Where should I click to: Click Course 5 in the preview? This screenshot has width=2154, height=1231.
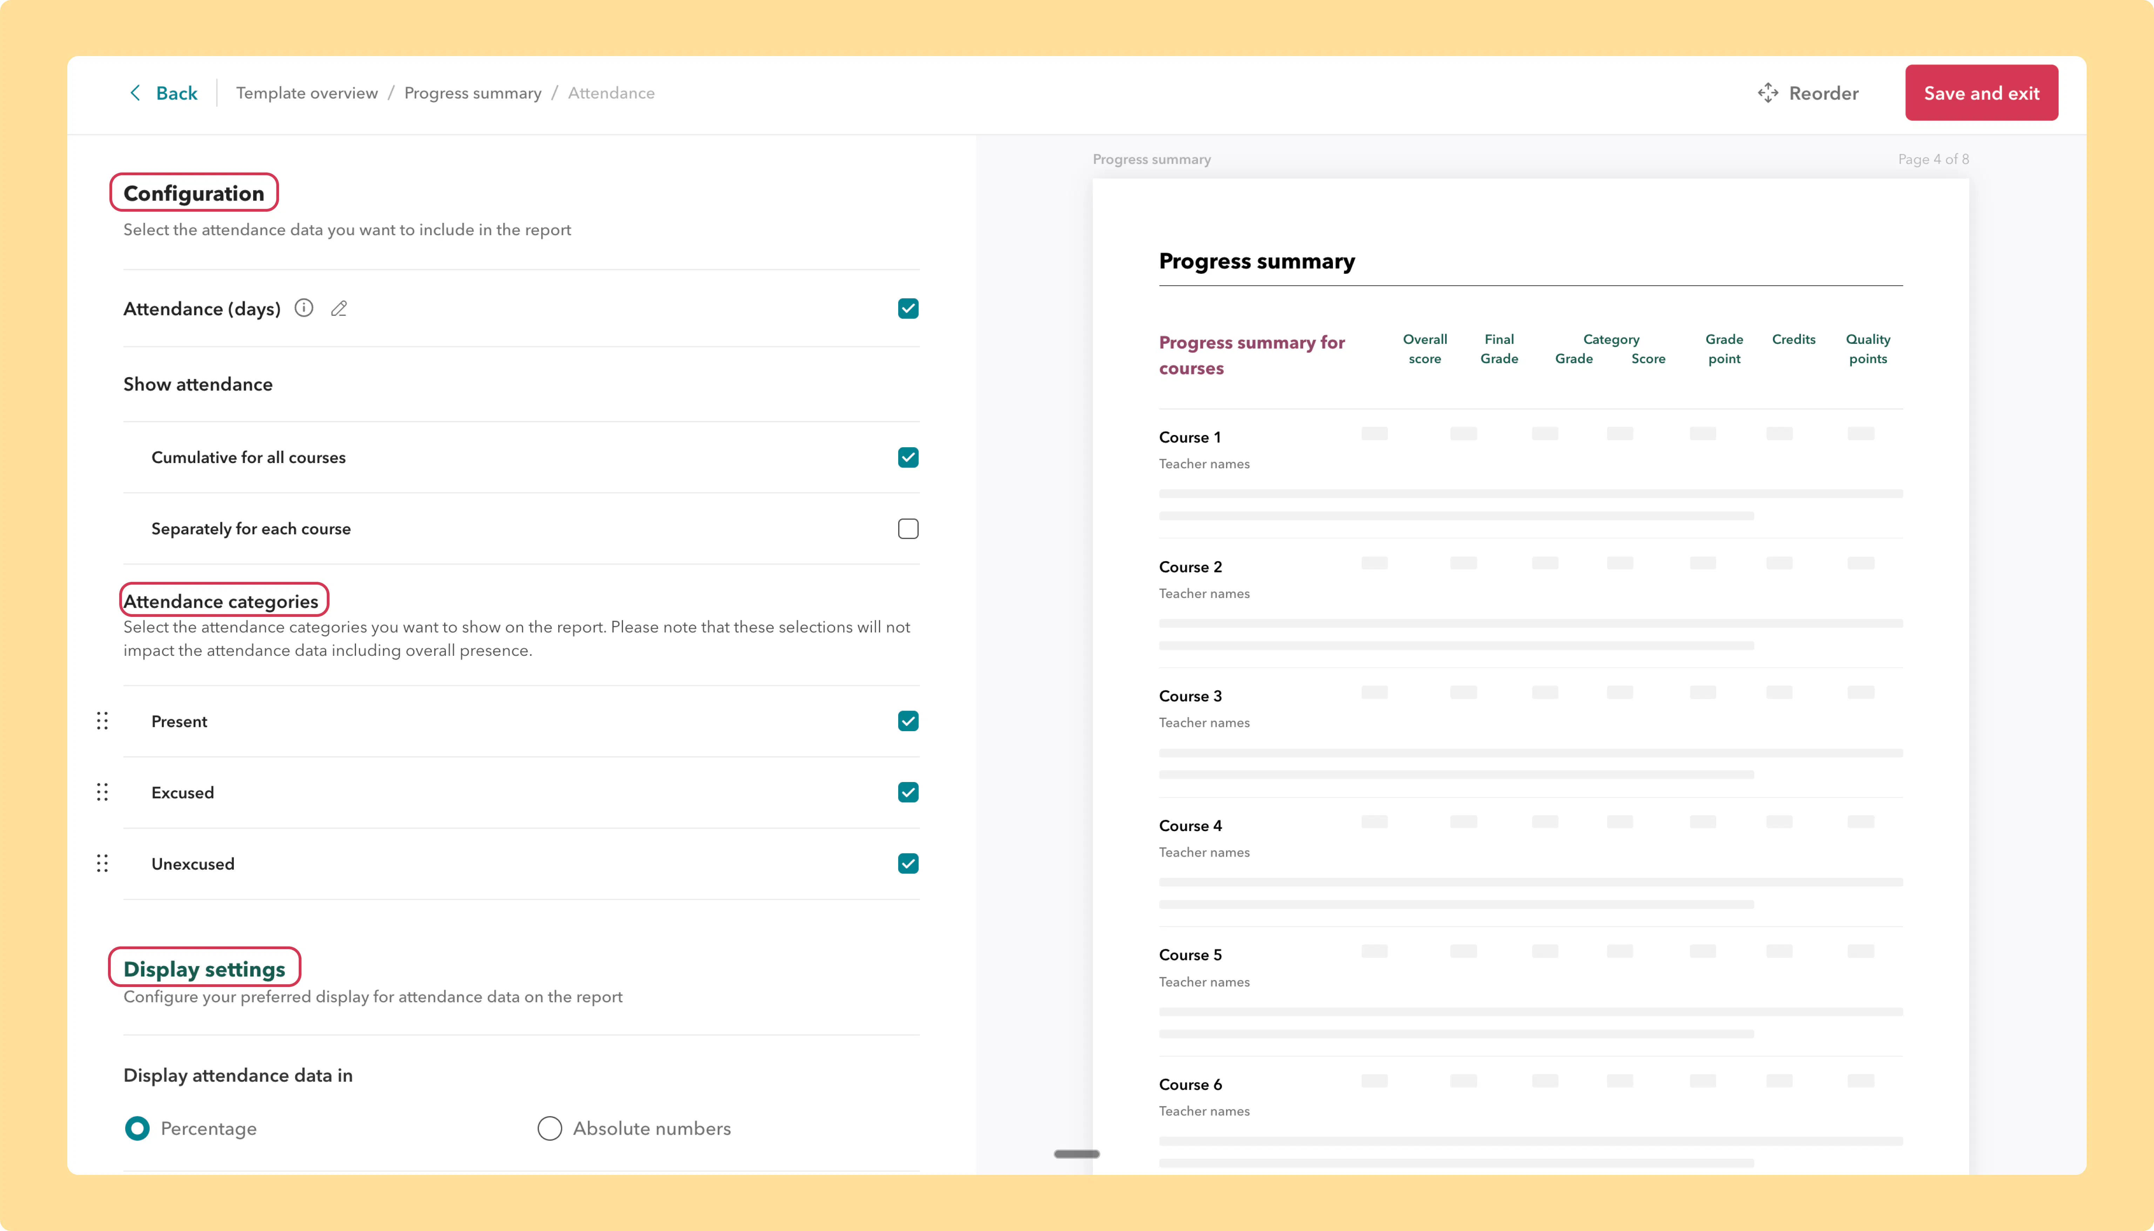[1190, 955]
